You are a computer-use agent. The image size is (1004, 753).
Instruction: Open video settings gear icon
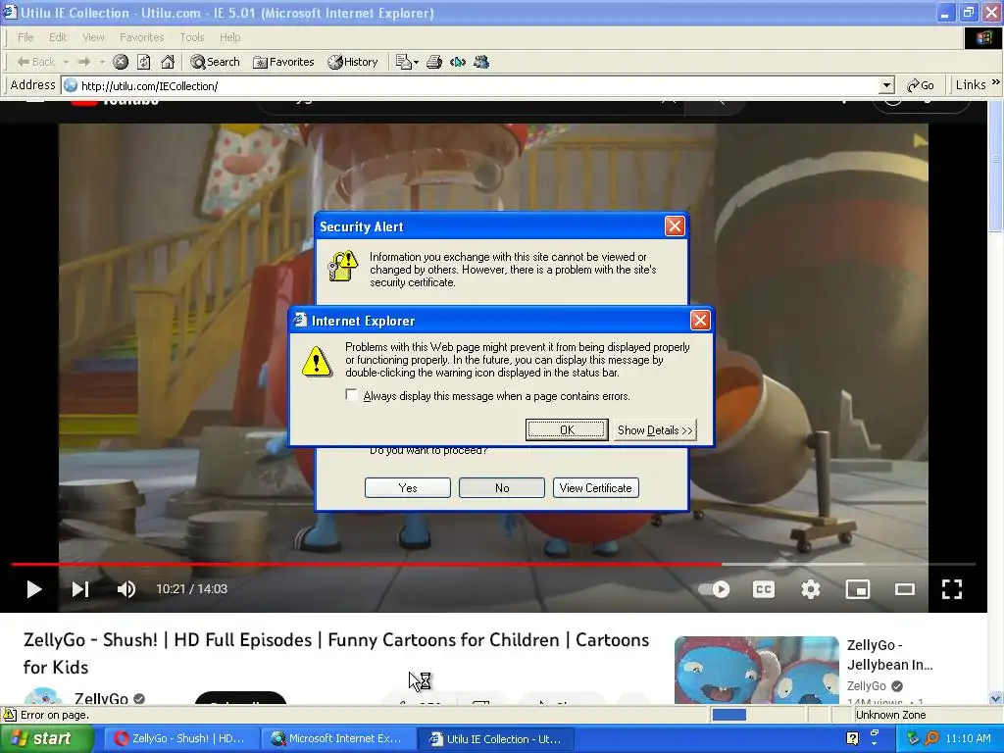coord(811,589)
